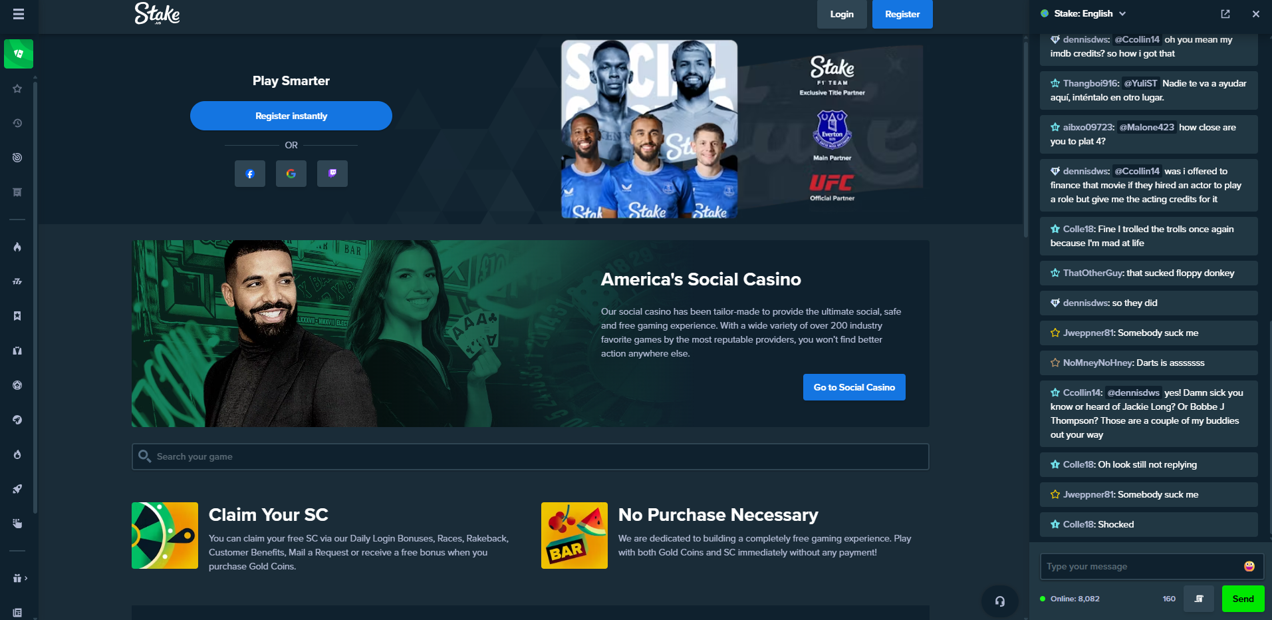Click Register instantly button
Viewport: 1272px width, 620px height.
point(291,116)
